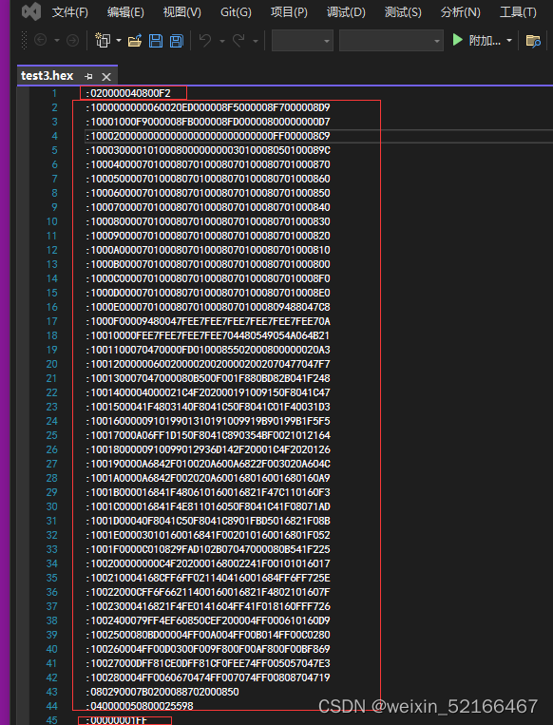Click line 44 text :040000050800025598

140,707
